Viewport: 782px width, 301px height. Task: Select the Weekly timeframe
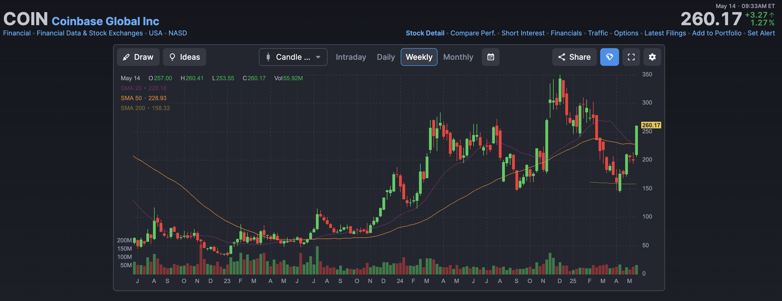419,57
